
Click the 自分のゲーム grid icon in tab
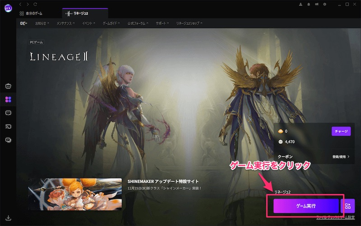tap(22, 14)
